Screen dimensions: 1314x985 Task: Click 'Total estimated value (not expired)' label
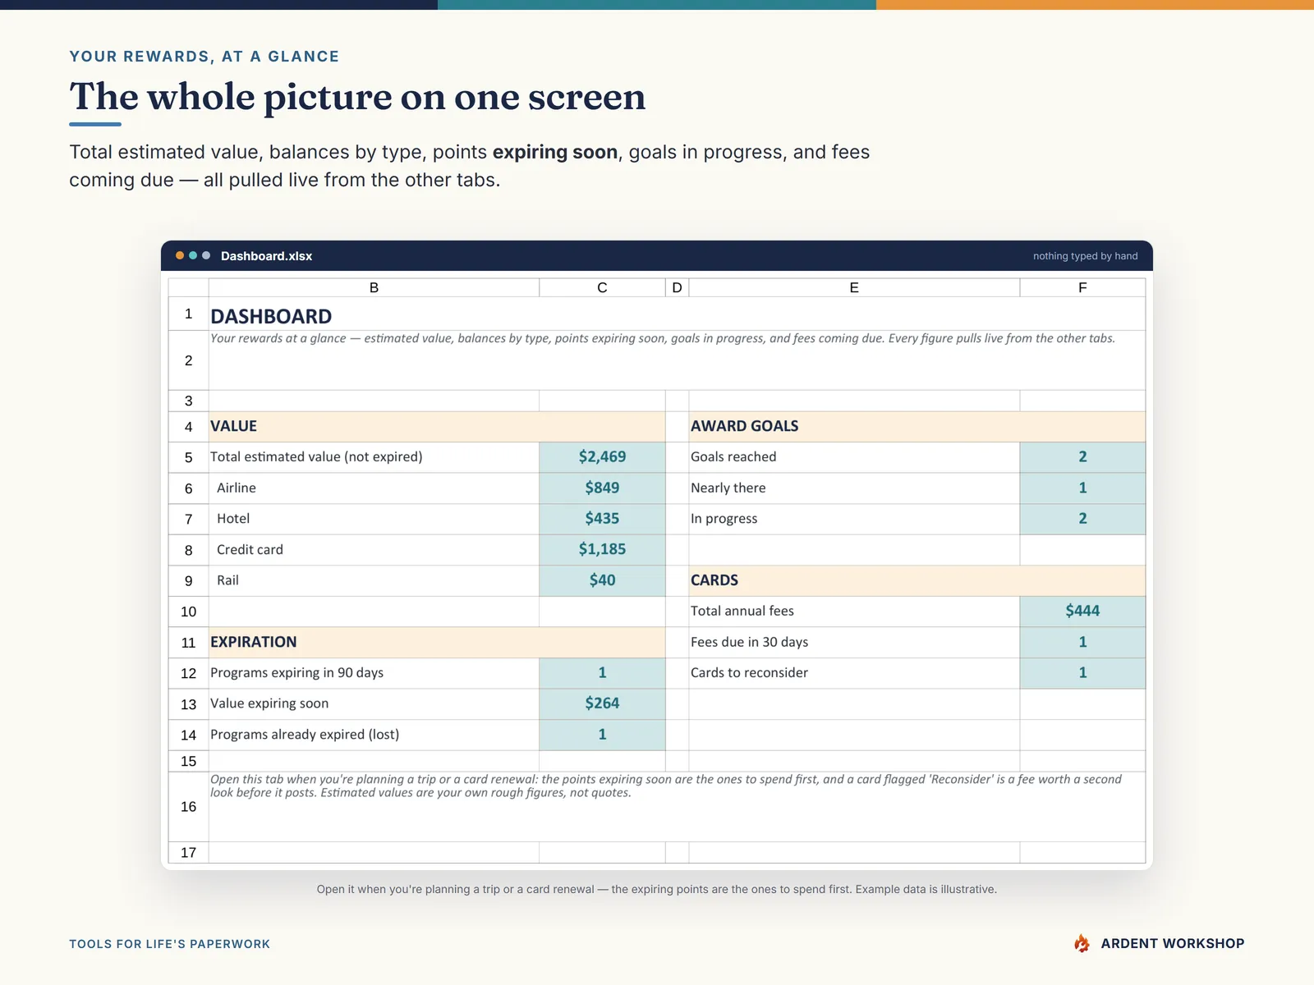click(x=316, y=457)
